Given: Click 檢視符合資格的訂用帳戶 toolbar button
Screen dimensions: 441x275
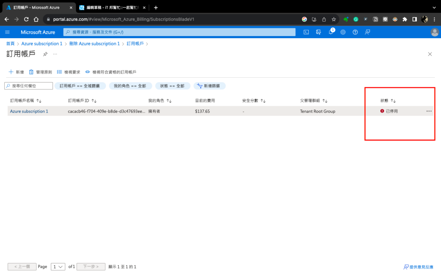Looking at the screenshot, I should tap(111, 72).
